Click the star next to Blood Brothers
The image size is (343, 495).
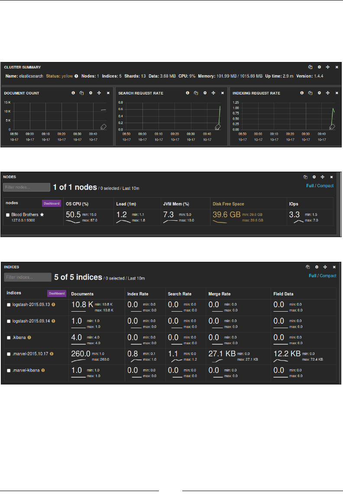click(x=42, y=215)
